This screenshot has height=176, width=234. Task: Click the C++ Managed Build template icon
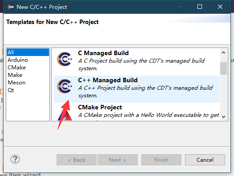(65, 86)
